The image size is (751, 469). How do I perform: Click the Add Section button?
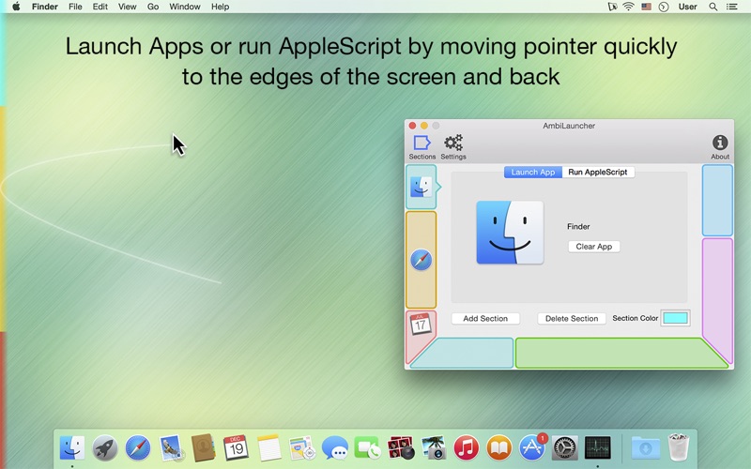coord(485,319)
